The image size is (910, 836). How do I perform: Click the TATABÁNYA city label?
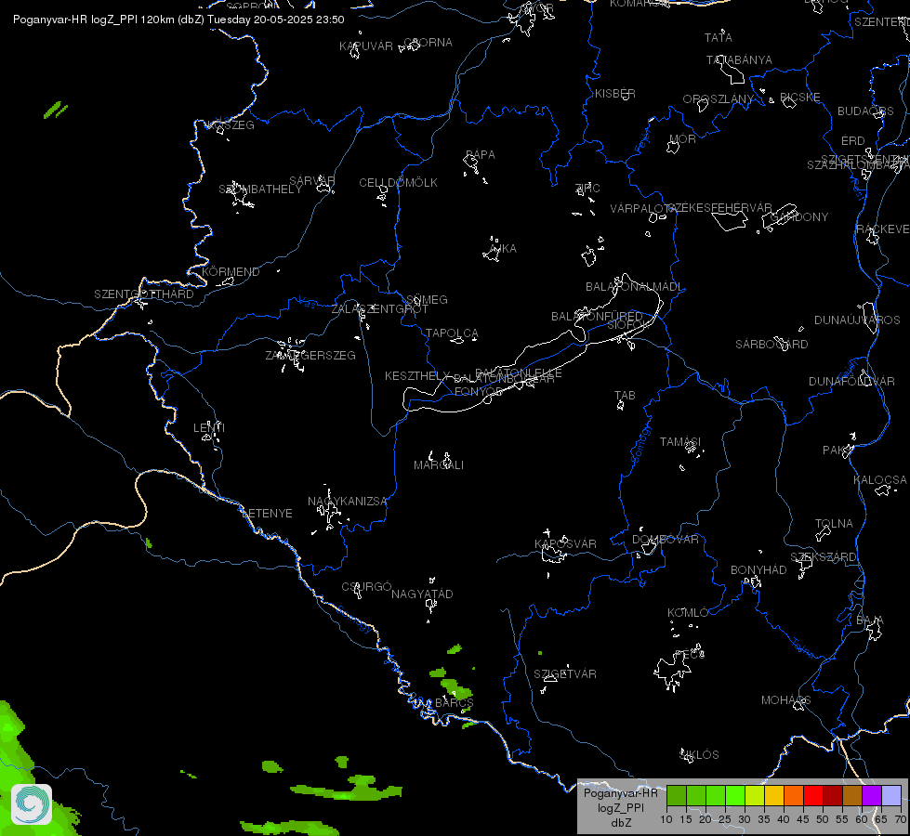pyautogui.click(x=739, y=59)
